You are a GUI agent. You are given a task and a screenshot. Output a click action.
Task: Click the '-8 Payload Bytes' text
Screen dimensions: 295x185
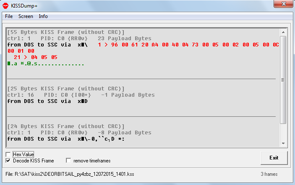pyautogui.click(x=125, y=133)
